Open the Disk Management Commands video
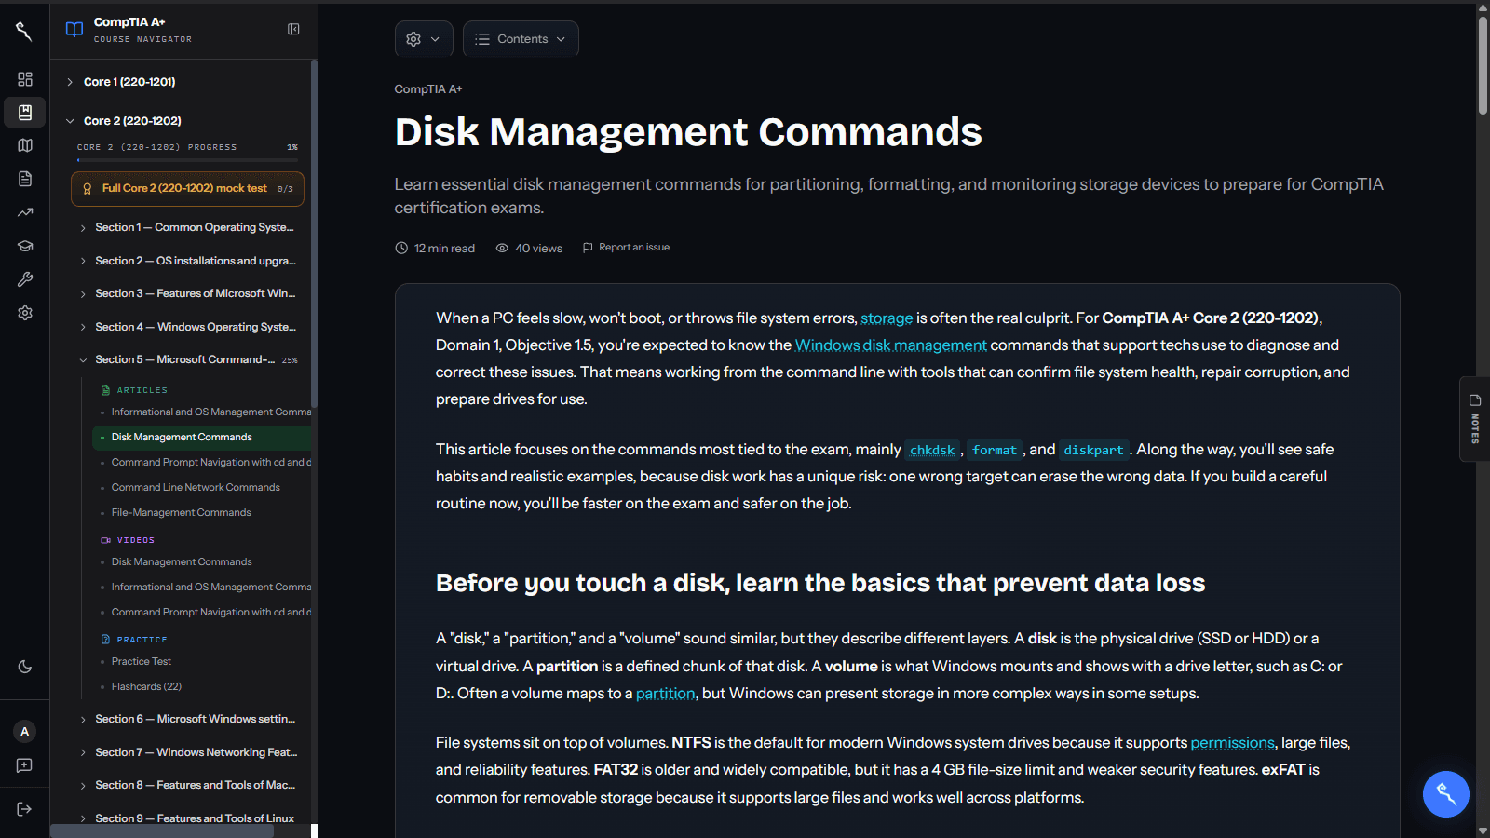Image resolution: width=1490 pixels, height=838 pixels. pos(182,561)
